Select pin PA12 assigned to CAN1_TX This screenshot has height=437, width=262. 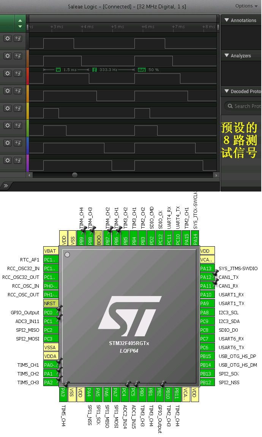(x=207, y=277)
